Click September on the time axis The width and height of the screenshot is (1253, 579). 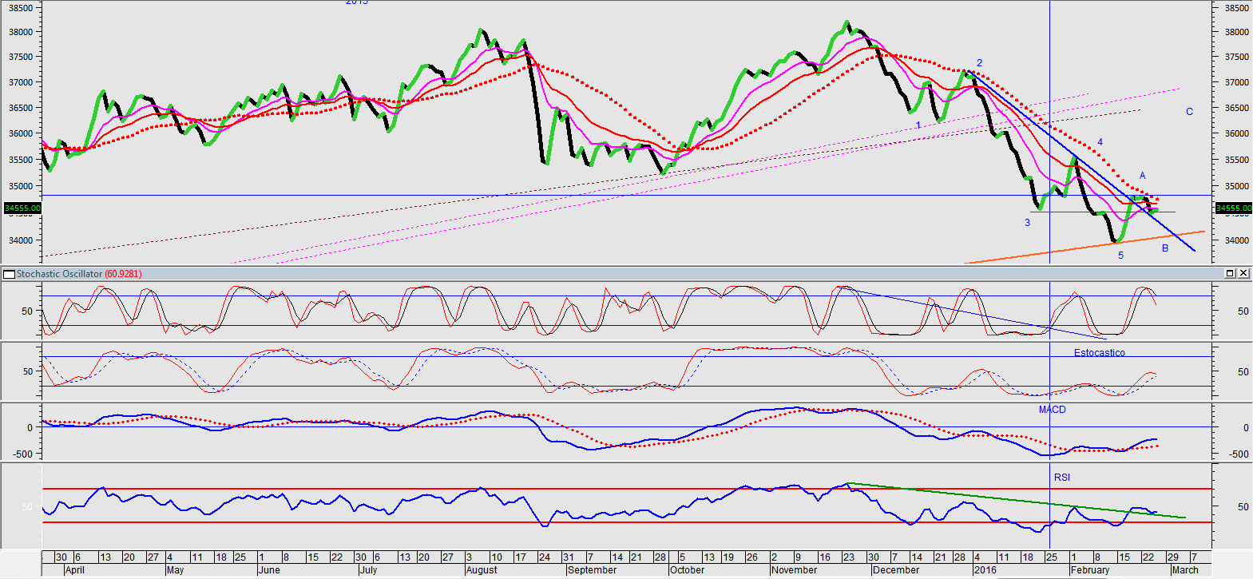point(592,570)
